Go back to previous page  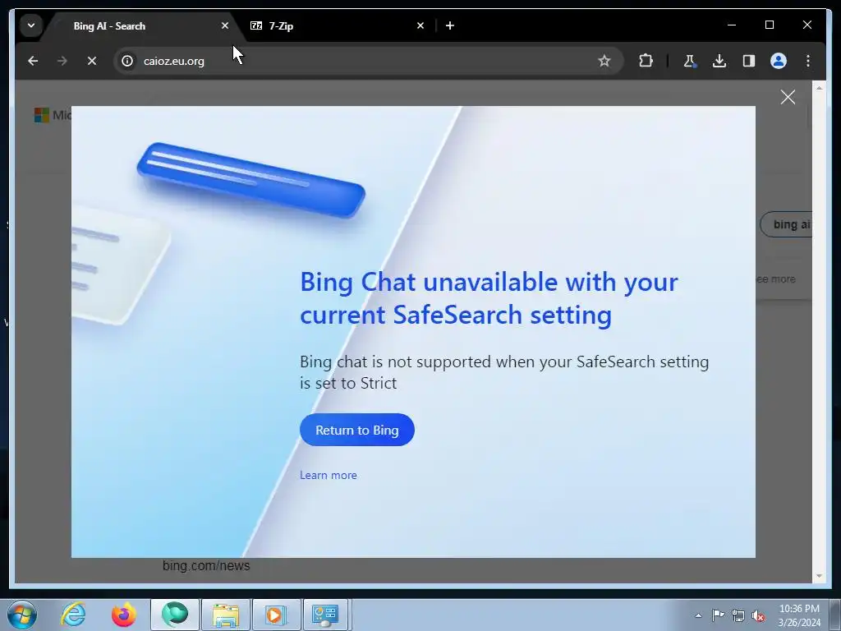(x=33, y=61)
